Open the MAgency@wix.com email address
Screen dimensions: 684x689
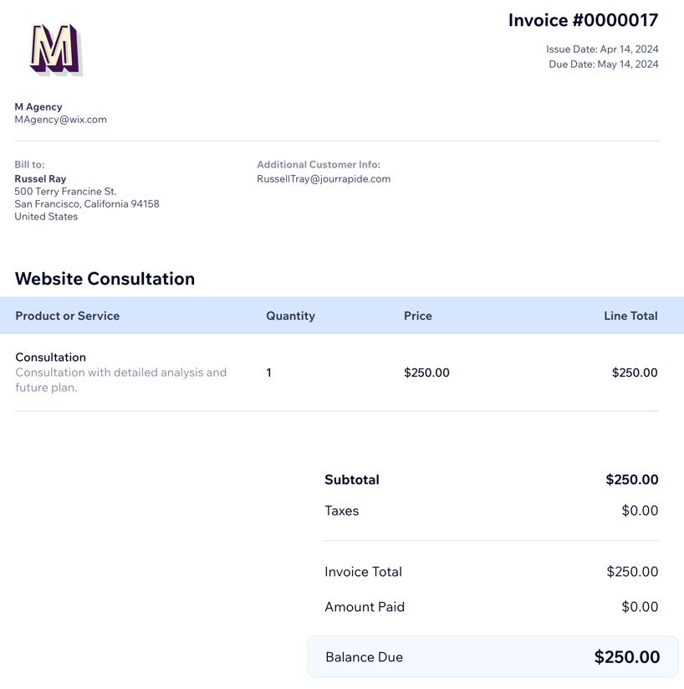click(x=60, y=120)
